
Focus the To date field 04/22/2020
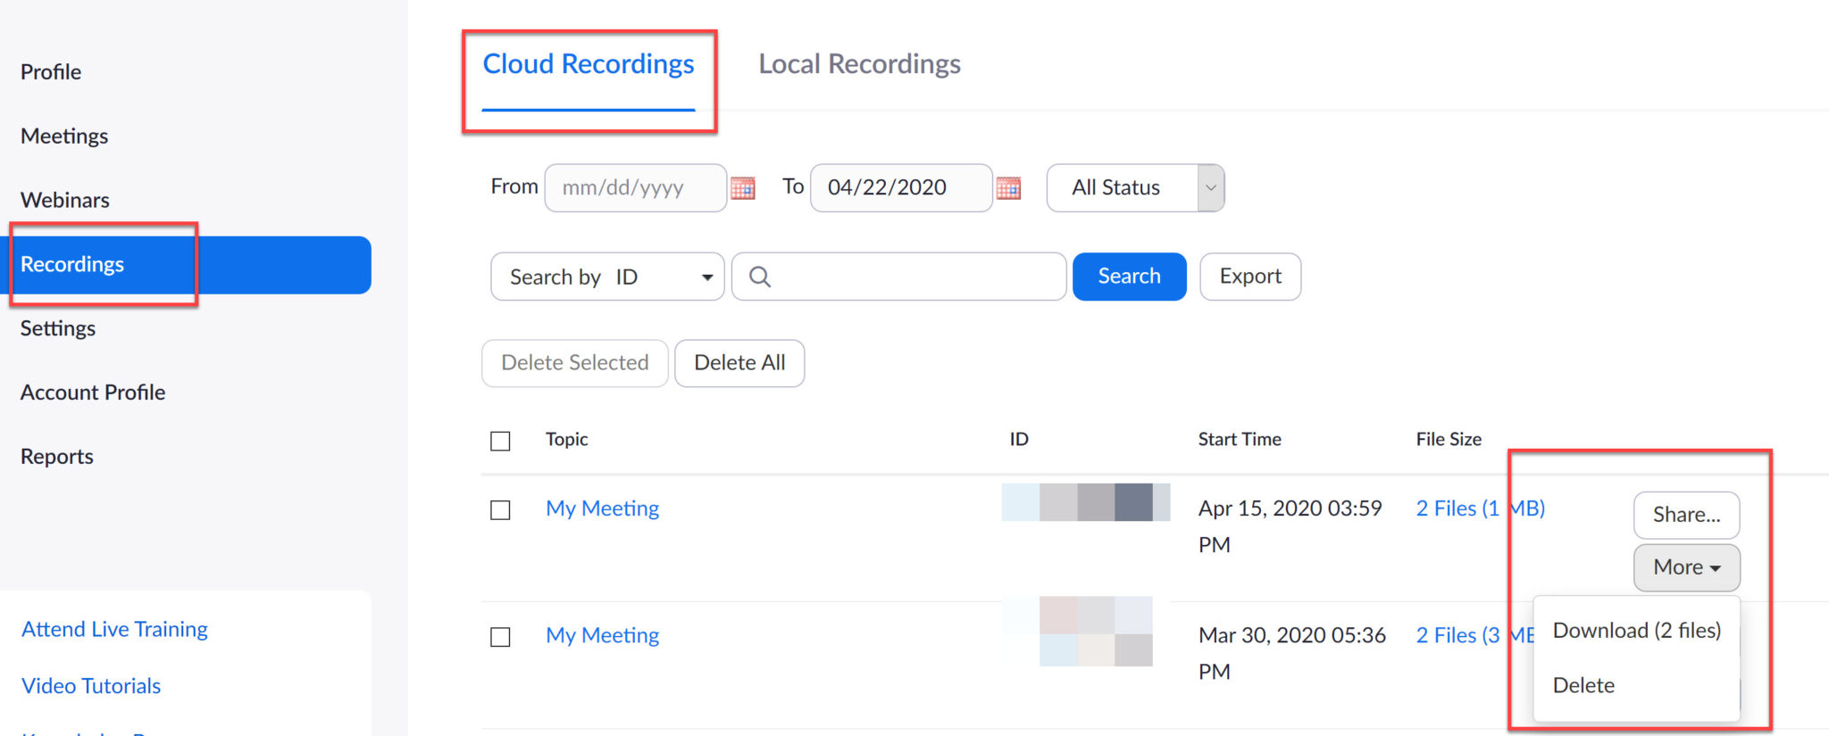pos(901,187)
